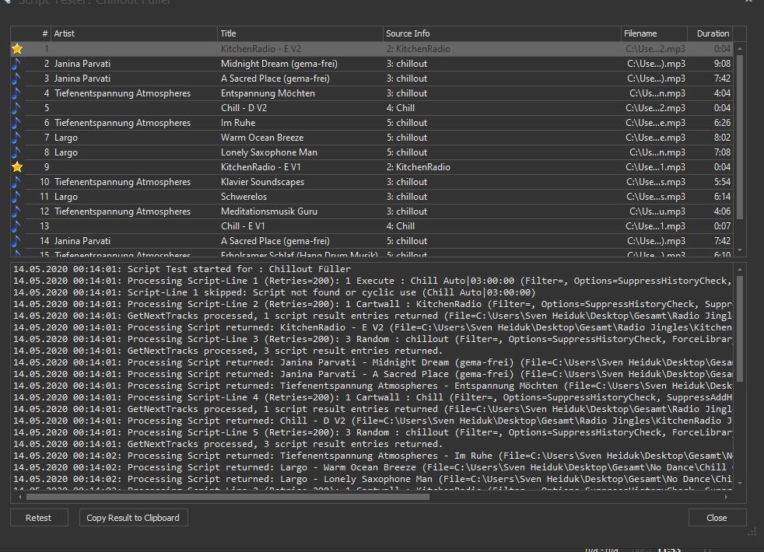Select the 'Warm Ocean Breeze' title
Screen dimensions: 764x552
pyautogui.click(x=262, y=138)
